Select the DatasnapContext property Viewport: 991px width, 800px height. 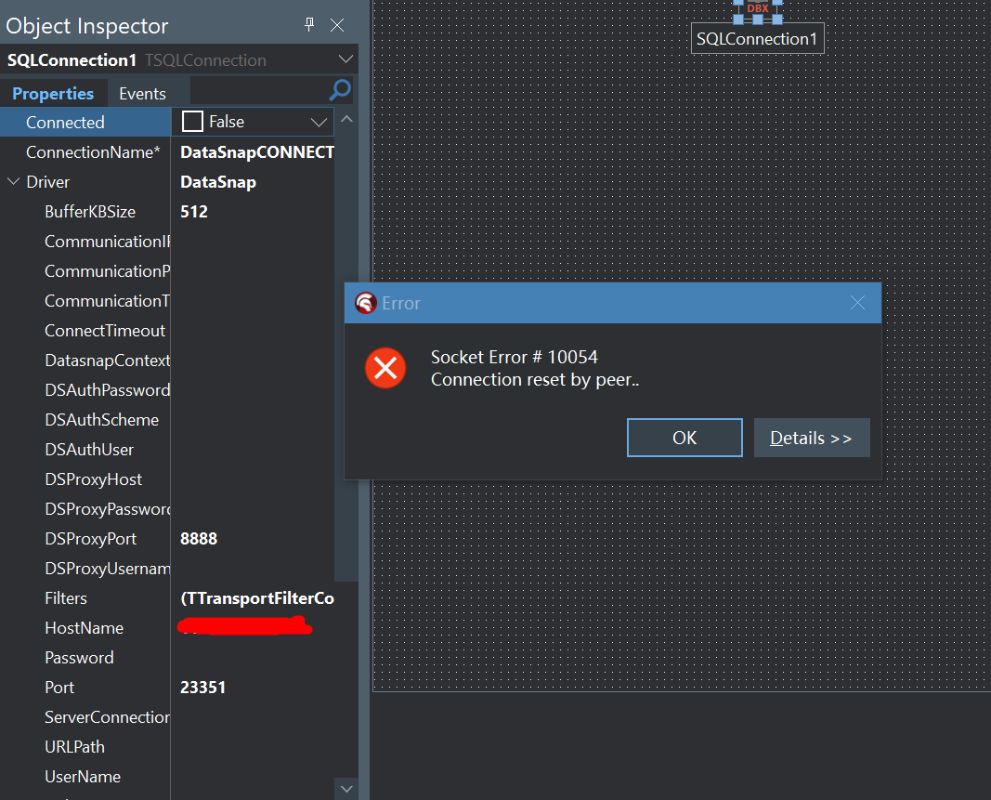tap(107, 361)
